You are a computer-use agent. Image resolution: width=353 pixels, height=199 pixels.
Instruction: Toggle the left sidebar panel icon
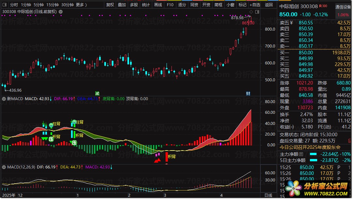tap(4, 5)
